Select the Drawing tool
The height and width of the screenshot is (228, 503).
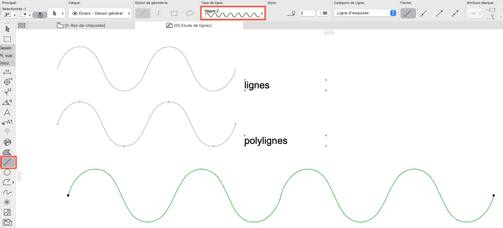coord(7,222)
